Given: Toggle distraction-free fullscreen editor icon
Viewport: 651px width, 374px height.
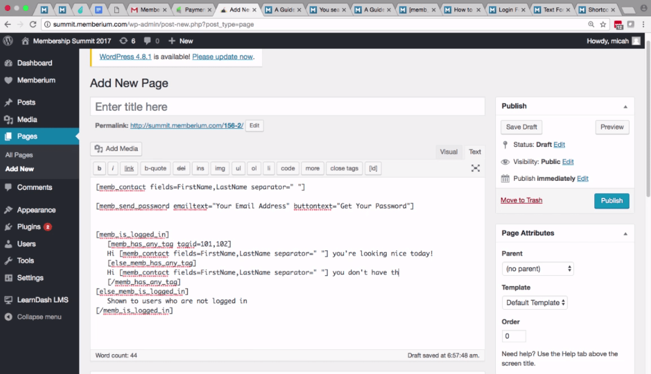Looking at the screenshot, I should click(x=475, y=168).
